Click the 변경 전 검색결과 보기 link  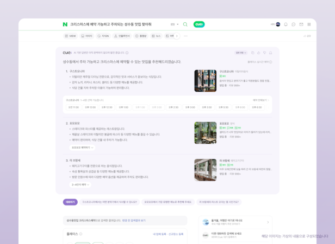pos(134,220)
